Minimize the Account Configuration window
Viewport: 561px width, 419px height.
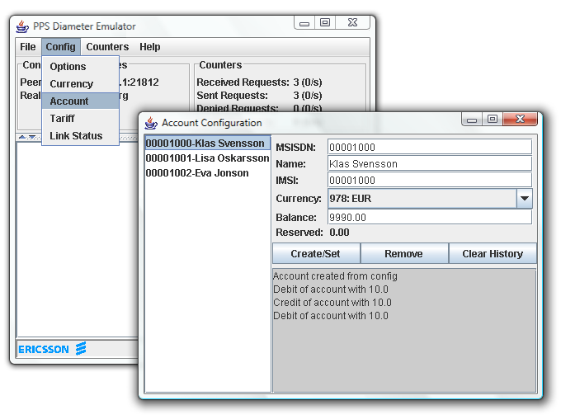[x=472, y=120]
